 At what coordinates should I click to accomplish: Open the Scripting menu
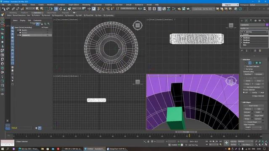coord(108,5)
